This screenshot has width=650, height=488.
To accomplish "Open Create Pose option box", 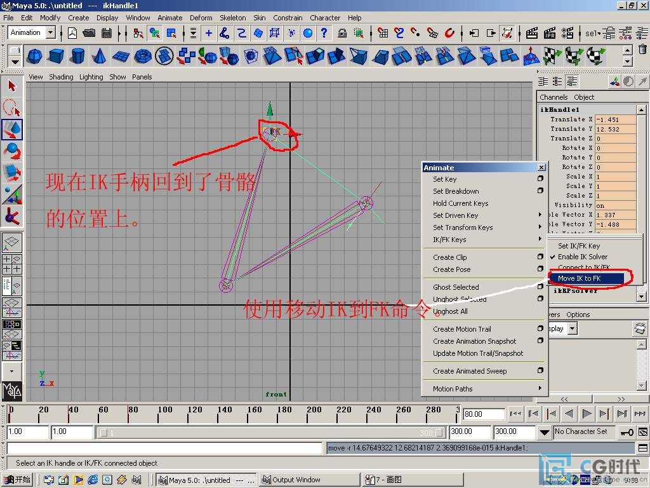I will 540,269.
